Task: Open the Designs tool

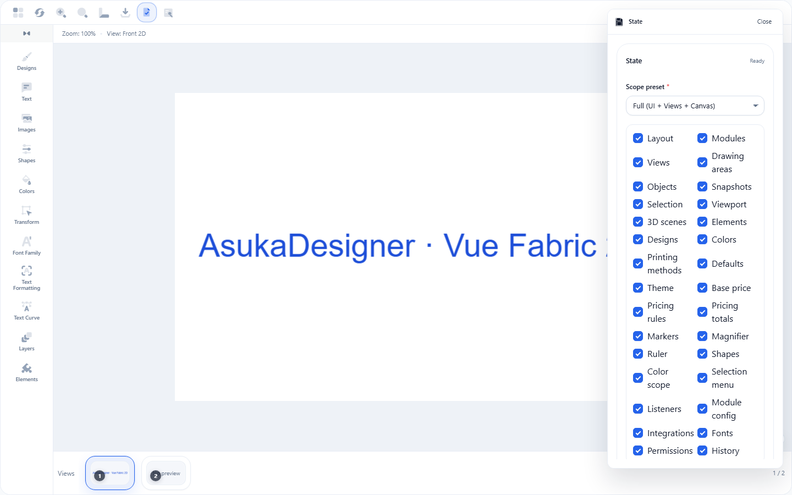Action: coord(26,62)
